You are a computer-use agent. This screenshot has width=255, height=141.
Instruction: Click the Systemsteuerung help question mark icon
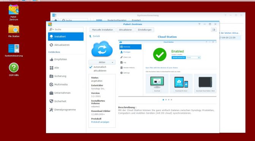[225, 15]
